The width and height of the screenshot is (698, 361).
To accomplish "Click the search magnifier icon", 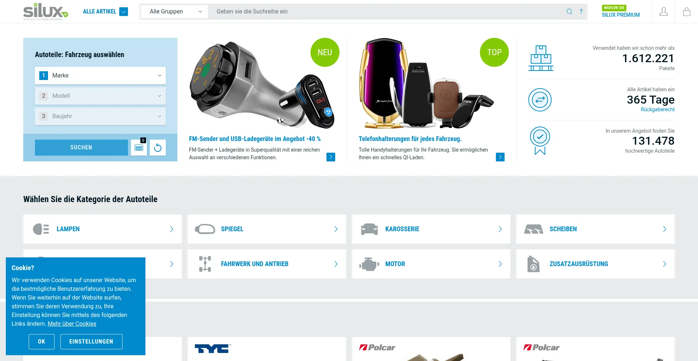I will [569, 12].
